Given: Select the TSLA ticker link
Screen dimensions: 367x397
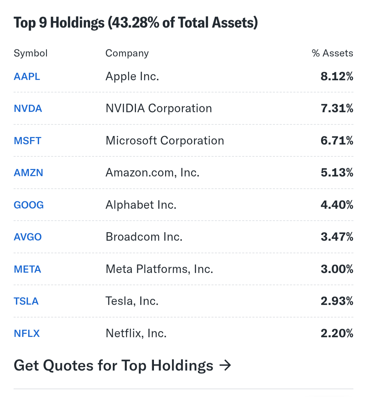Looking at the screenshot, I should tap(26, 301).
